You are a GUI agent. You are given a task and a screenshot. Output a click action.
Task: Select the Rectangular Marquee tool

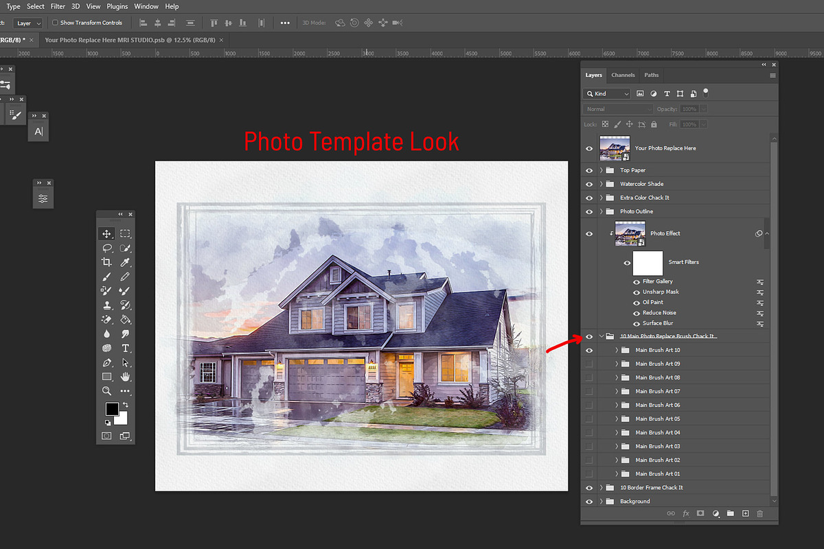(125, 234)
